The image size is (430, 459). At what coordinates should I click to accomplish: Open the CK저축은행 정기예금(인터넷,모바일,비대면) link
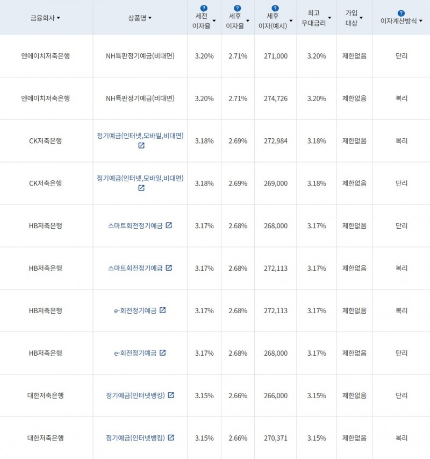pos(140,135)
